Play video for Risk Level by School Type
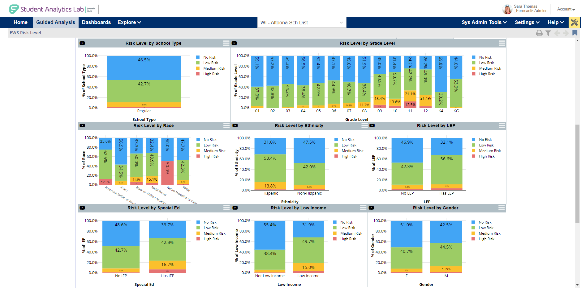Image resolution: width=581 pixels, height=288 pixels. pos(82,43)
